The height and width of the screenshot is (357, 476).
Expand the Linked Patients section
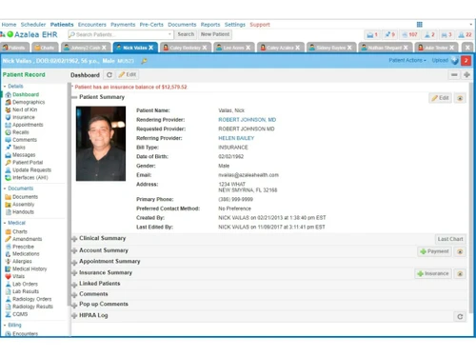coord(74,285)
